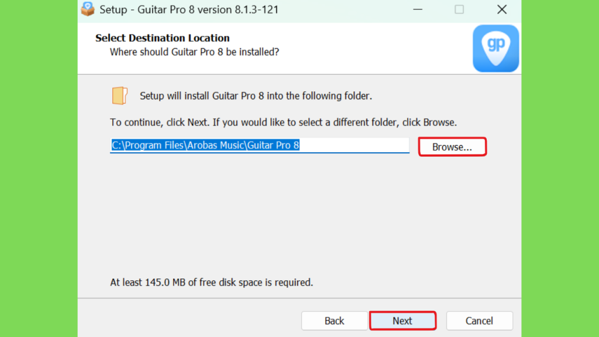Continue with the Next button
Viewport: 599px width, 337px height.
(x=402, y=321)
